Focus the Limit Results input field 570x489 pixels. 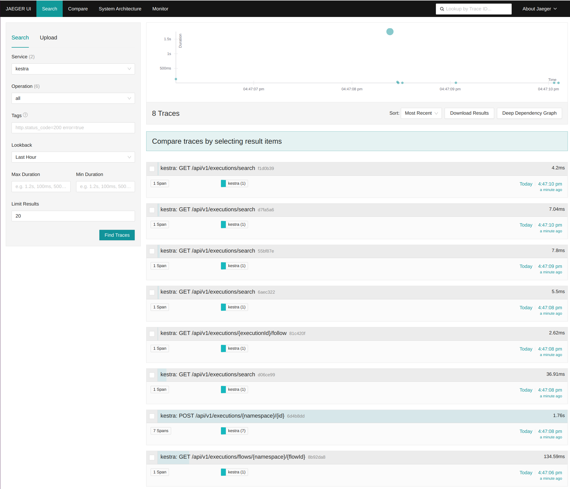73,216
